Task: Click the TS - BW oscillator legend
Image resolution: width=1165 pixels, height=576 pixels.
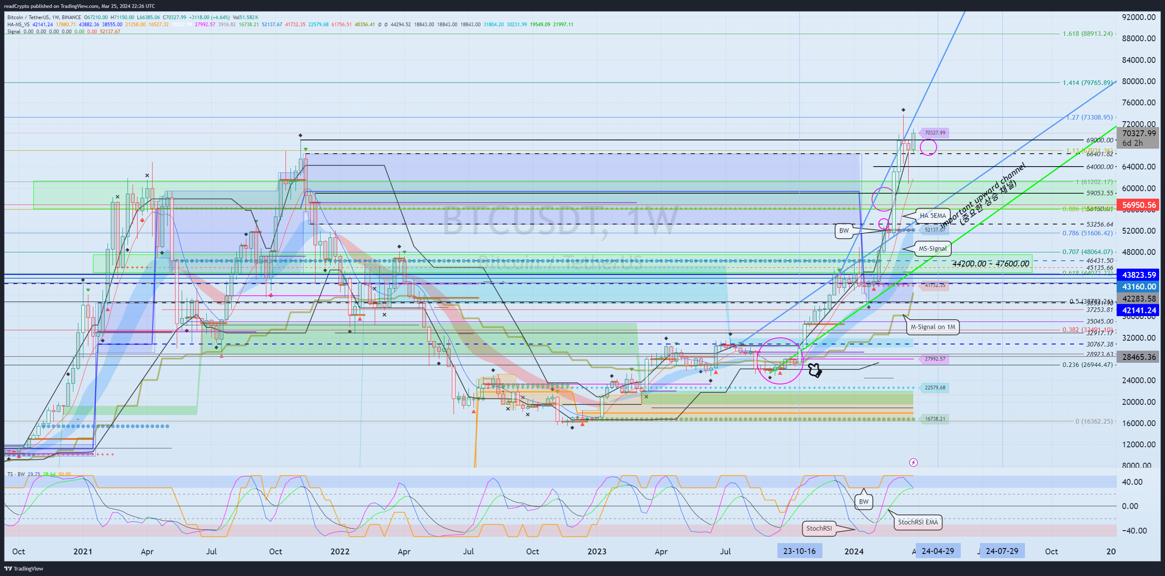Action: click(16, 474)
